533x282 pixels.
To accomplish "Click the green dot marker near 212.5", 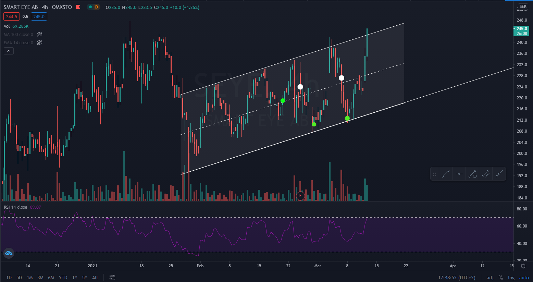I will 347,118.
